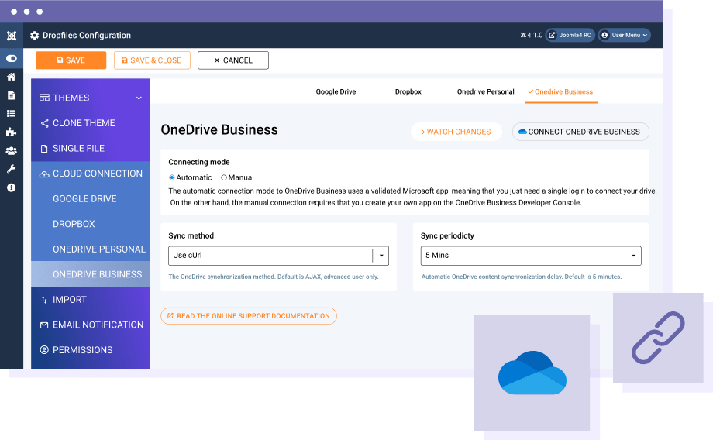Click the arrows icon next to IMPORT
713x440 pixels.
[x=44, y=300]
